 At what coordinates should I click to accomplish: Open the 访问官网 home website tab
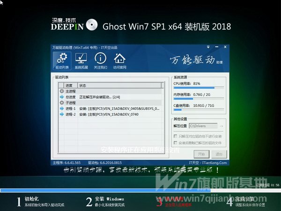[119, 61]
